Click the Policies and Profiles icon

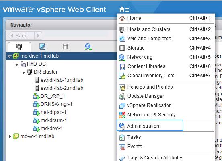tap(122, 87)
